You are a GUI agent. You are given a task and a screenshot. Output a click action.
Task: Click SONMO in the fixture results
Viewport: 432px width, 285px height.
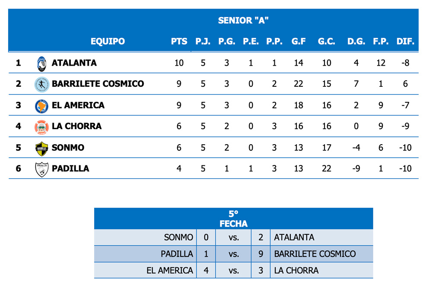(x=178, y=237)
